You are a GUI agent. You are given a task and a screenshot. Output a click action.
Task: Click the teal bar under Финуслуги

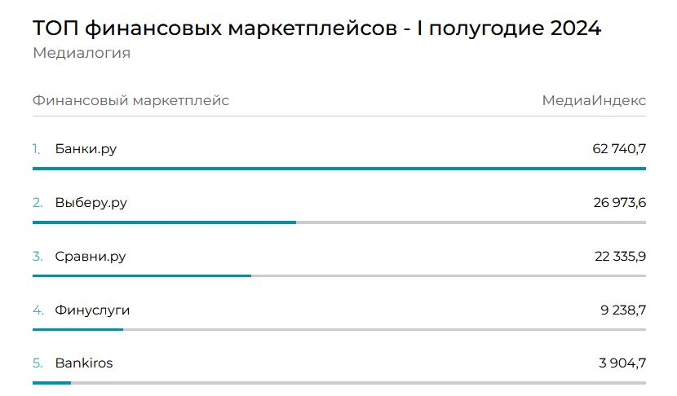tap(77, 329)
